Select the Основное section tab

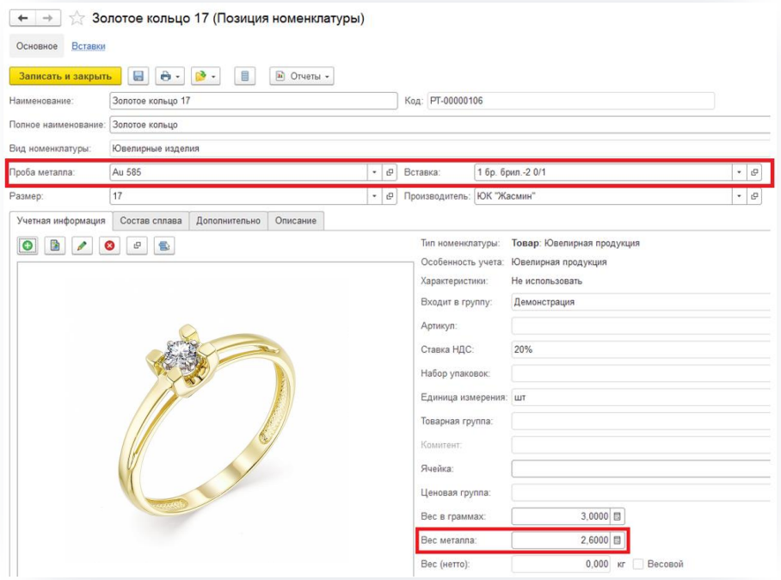pos(37,46)
